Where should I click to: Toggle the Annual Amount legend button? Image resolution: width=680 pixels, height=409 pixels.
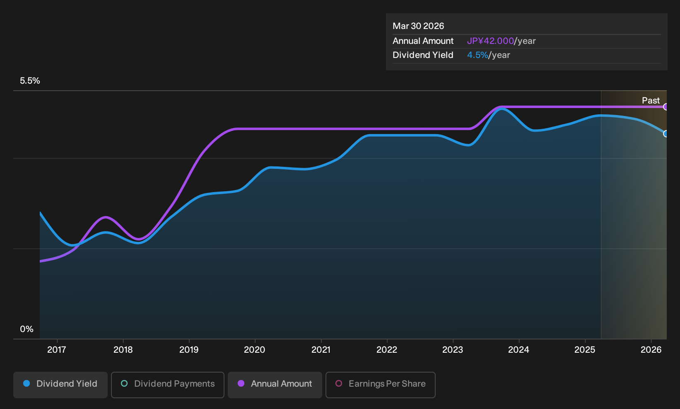(275, 385)
